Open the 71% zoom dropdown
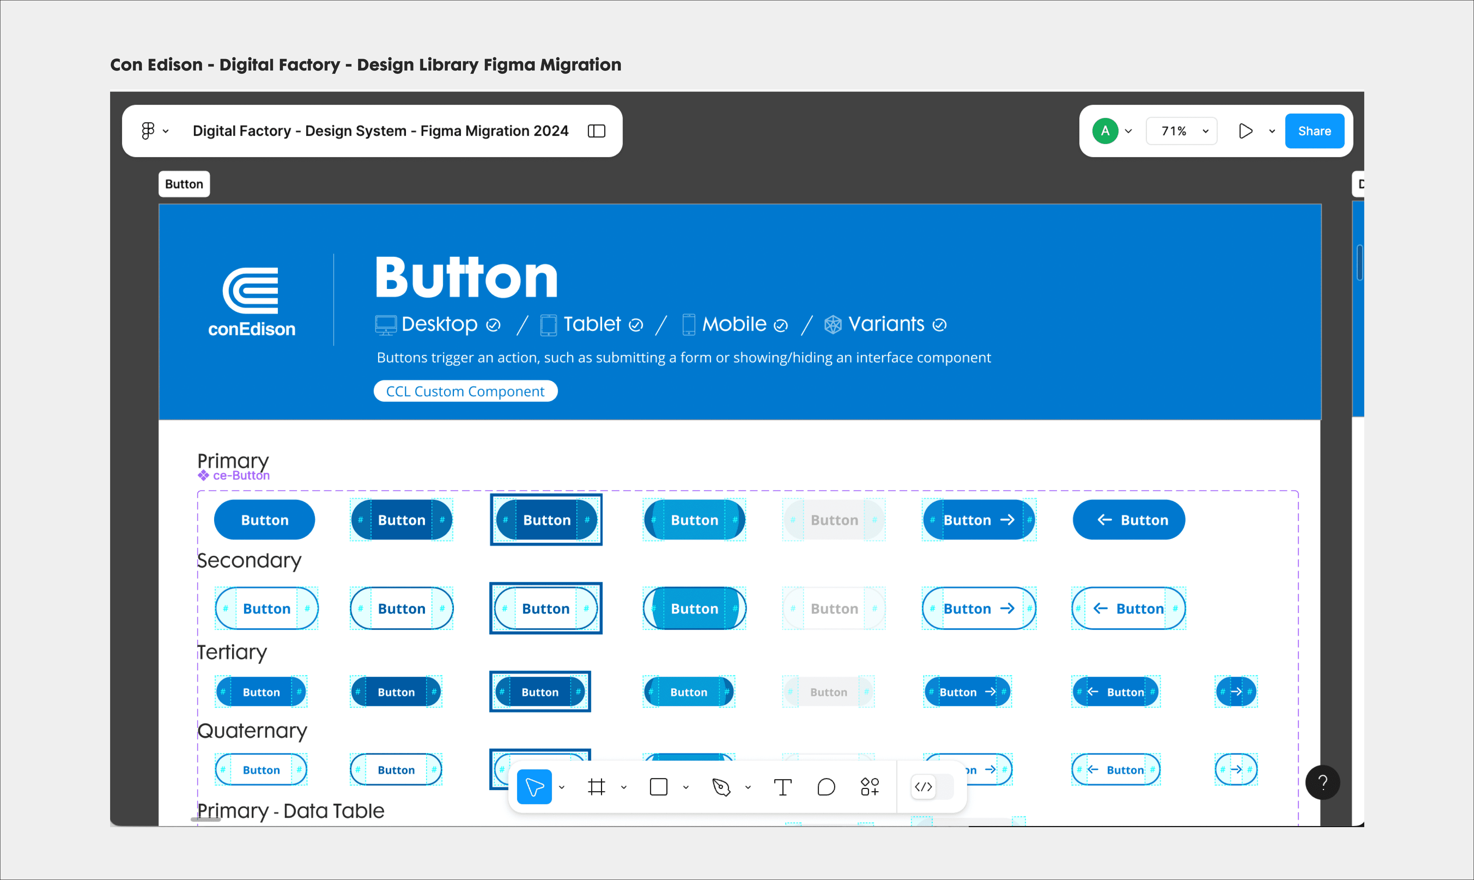This screenshot has height=880, width=1474. pyautogui.click(x=1181, y=131)
